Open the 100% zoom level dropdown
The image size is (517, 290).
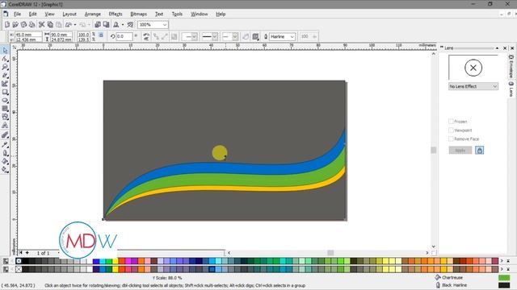coord(164,25)
